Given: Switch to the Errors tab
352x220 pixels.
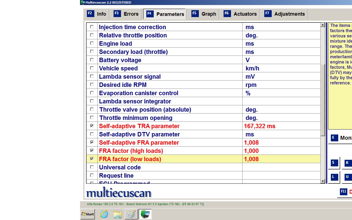Looking at the screenshot, I should 126,14.
